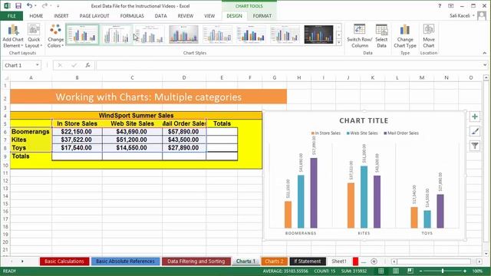Expand the formula bar chevron

(485, 65)
